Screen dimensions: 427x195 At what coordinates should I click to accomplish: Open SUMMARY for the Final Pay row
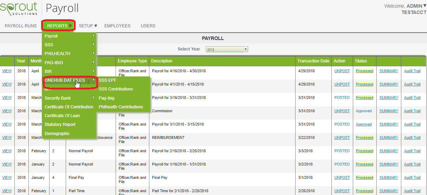tap(389, 177)
